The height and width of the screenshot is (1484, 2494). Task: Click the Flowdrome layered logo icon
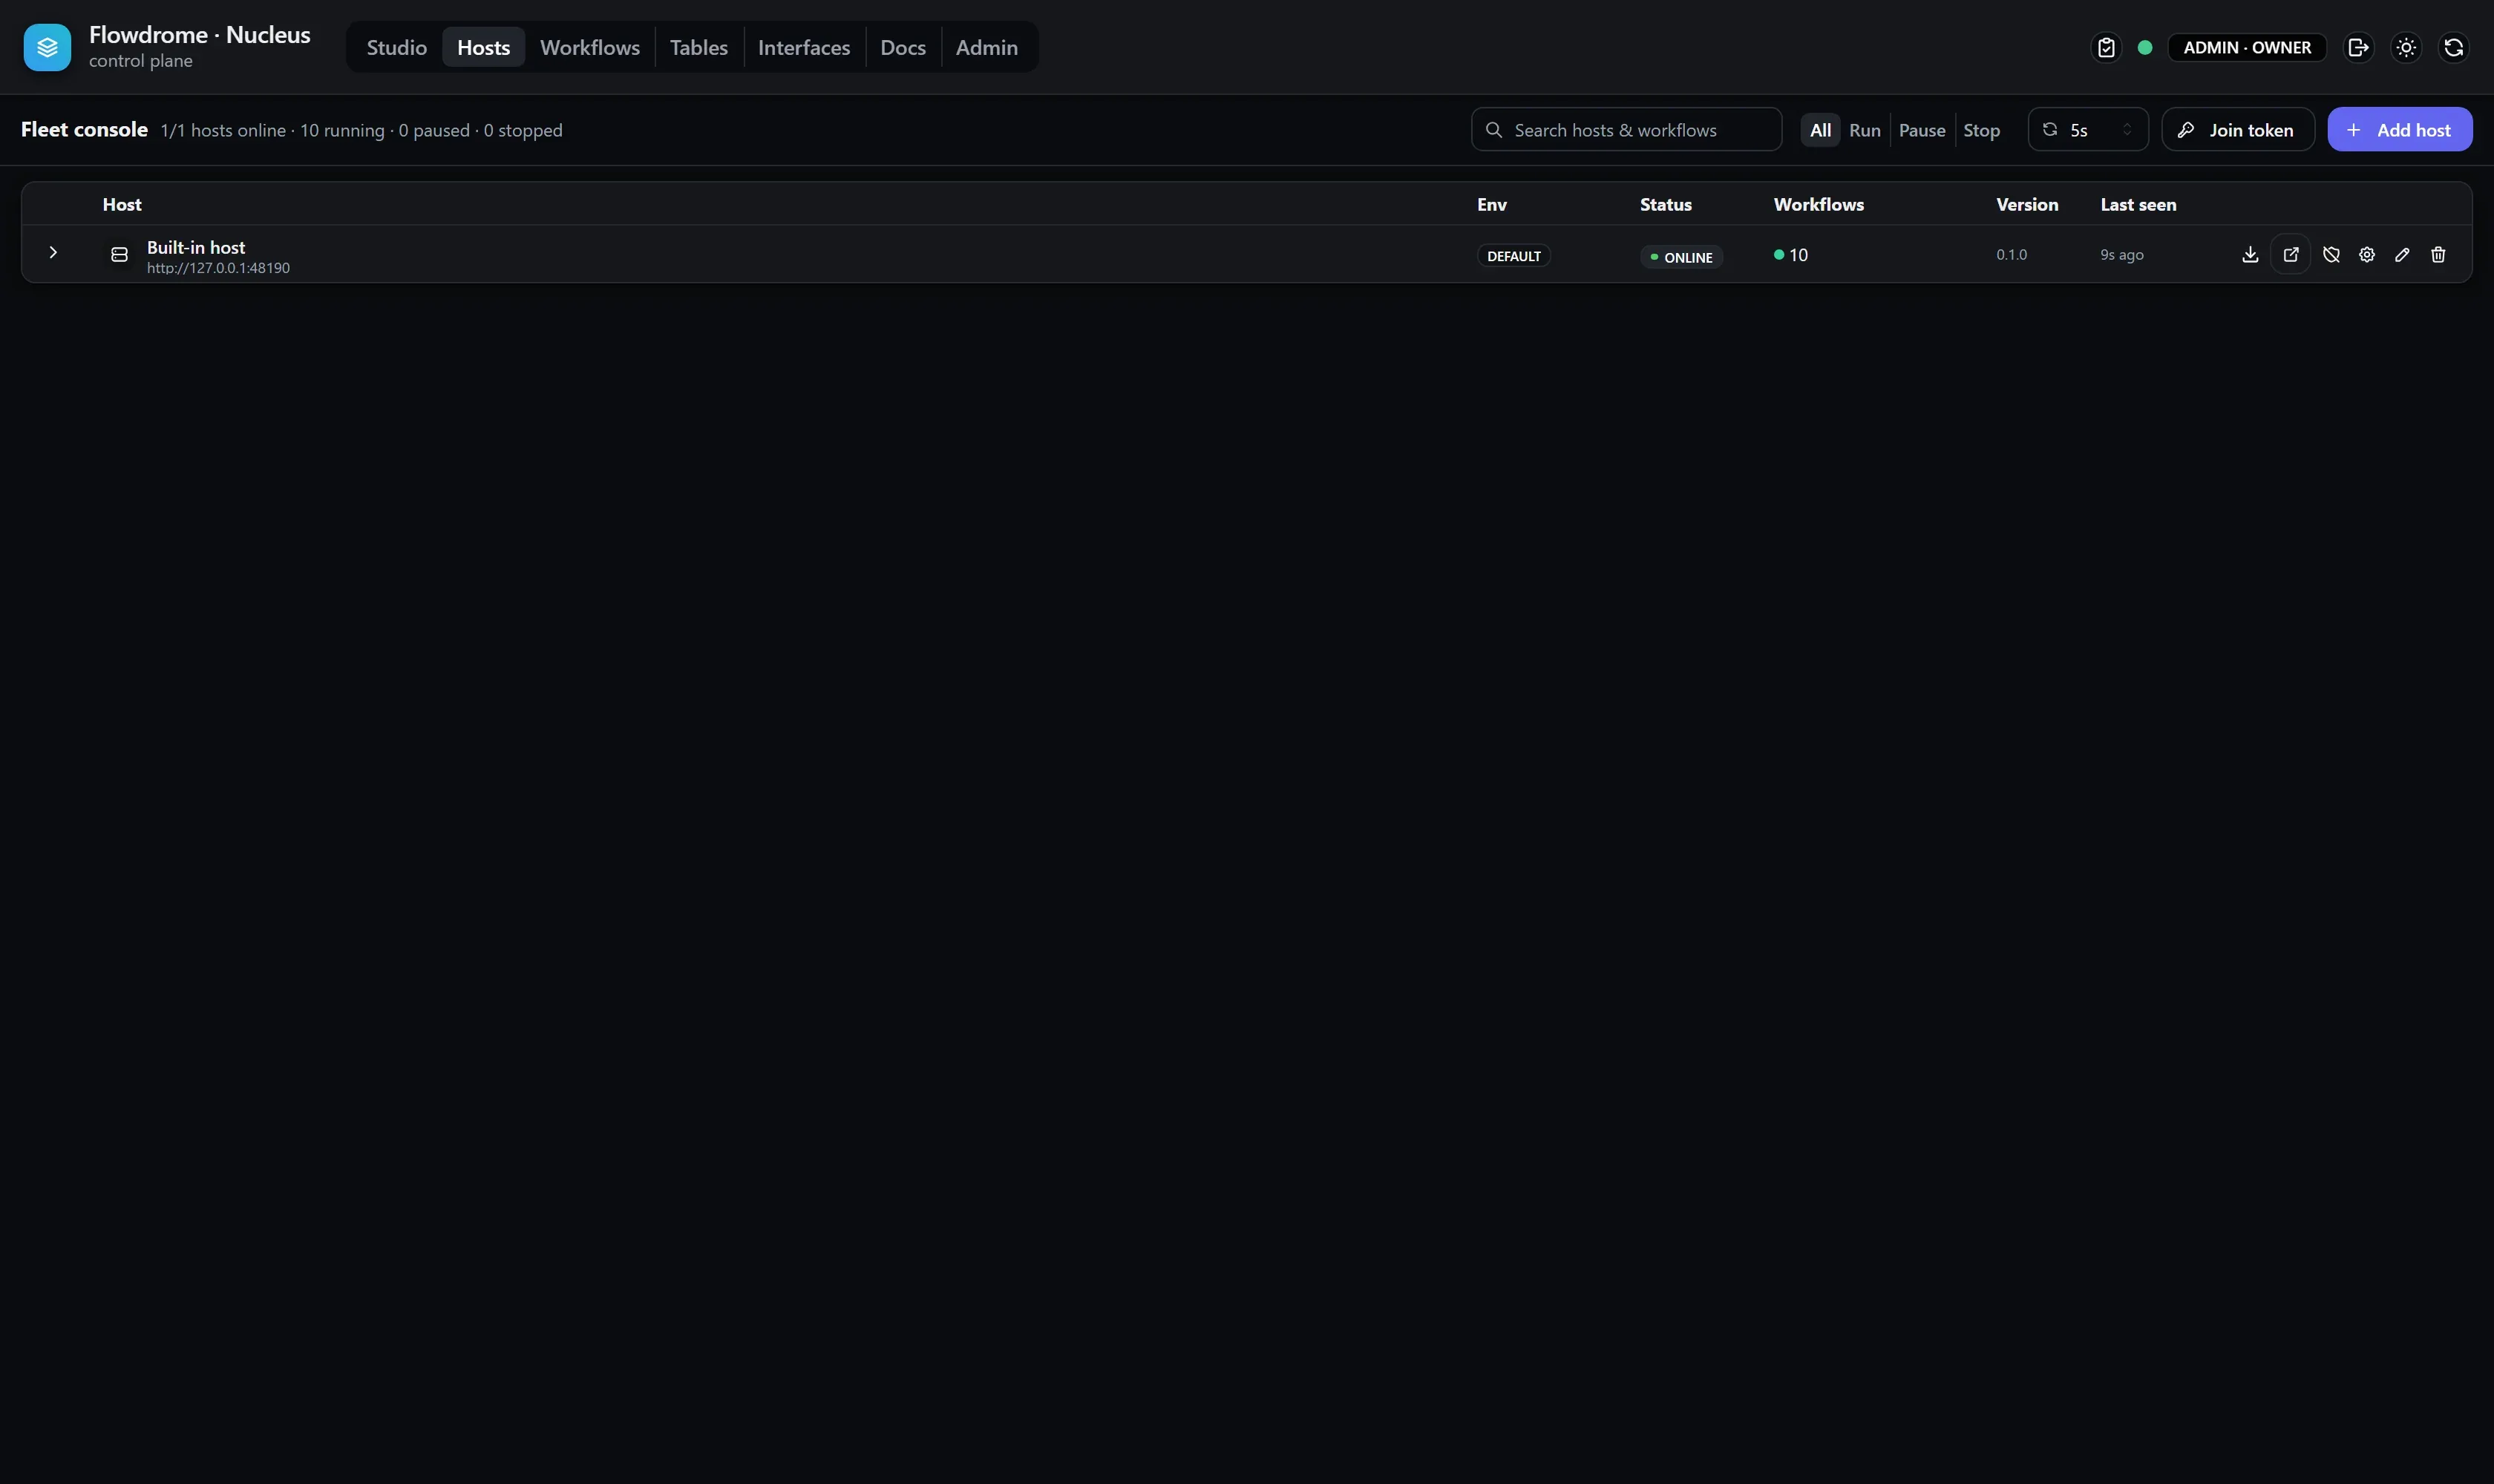click(x=47, y=47)
